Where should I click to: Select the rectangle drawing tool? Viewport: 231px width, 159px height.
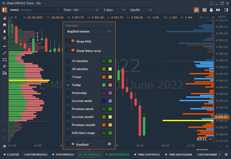5,60
